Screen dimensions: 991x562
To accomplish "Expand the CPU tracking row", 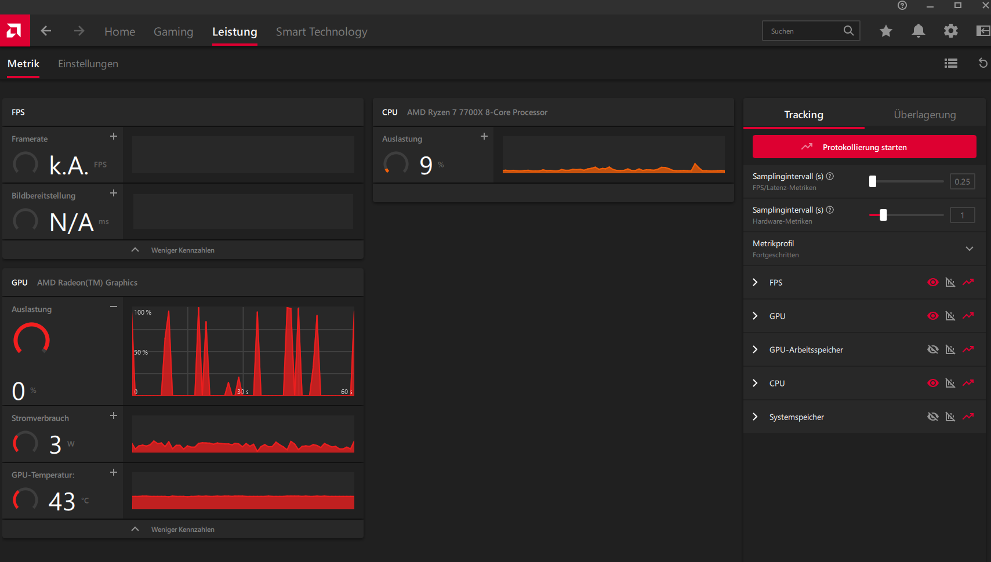I will 755,383.
